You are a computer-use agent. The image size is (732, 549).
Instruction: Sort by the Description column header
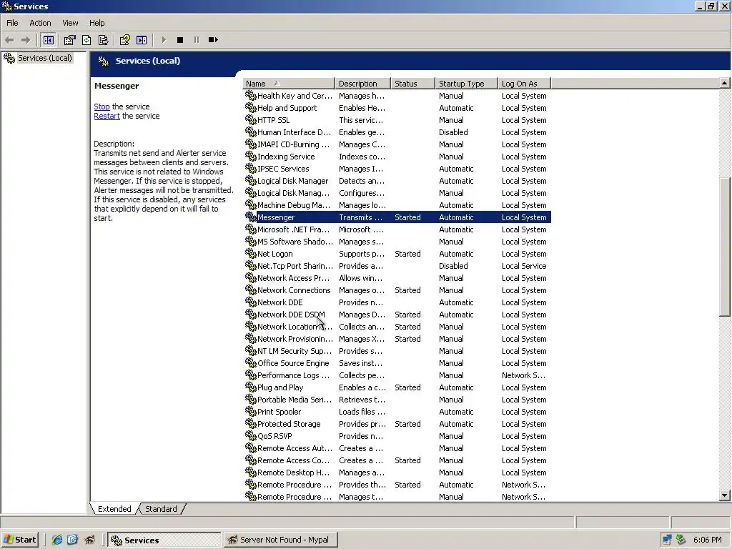362,84
